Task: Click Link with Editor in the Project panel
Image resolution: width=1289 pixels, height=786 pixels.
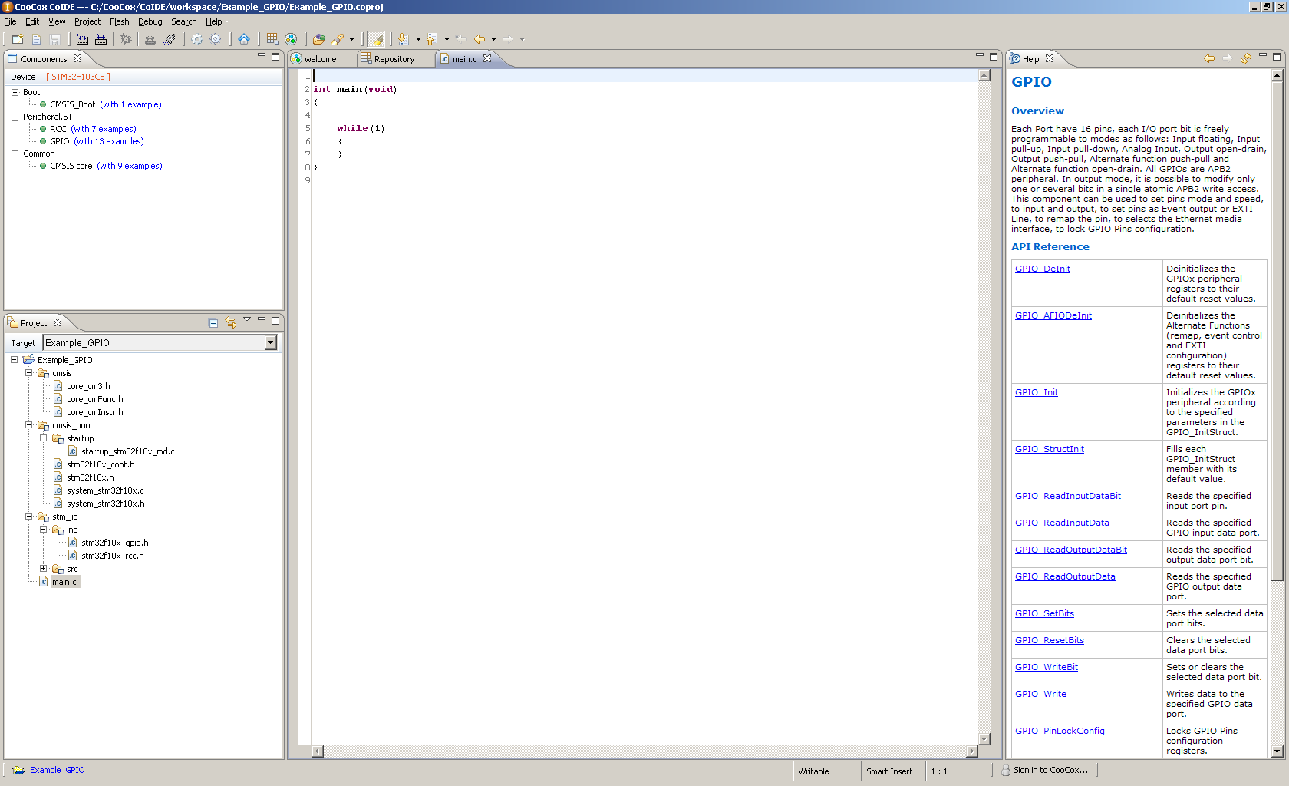Action: [231, 323]
